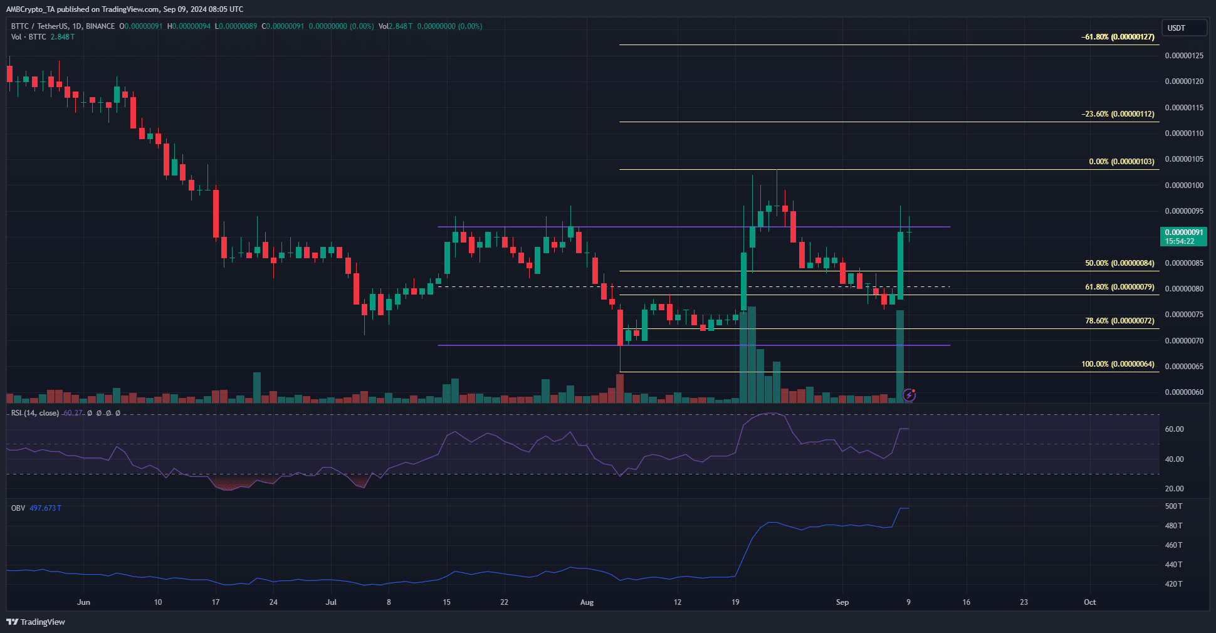
Task: Click the 61.80% (0.00000079) Fibonacci label
Action: (x=1119, y=287)
